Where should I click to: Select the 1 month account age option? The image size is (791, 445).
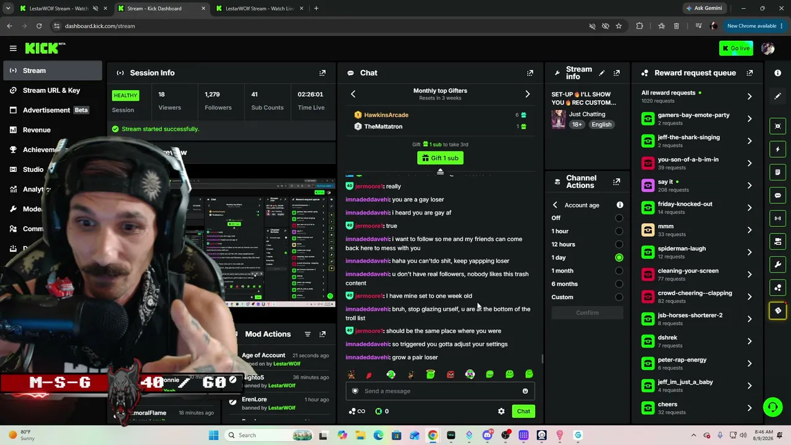[x=619, y=271]
